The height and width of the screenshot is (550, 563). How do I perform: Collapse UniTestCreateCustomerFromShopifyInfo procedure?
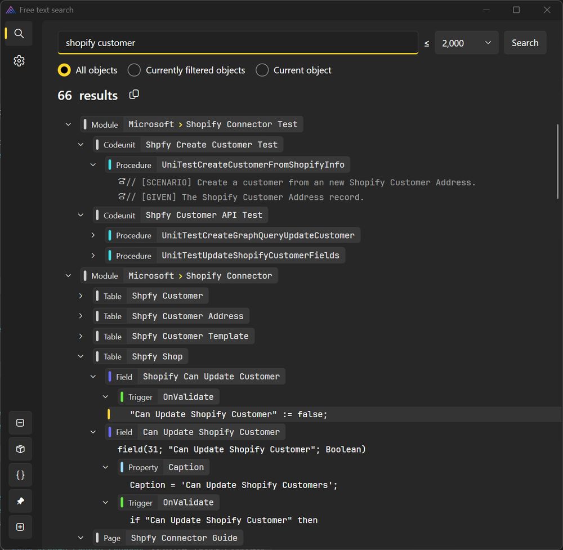click(93, 165)
